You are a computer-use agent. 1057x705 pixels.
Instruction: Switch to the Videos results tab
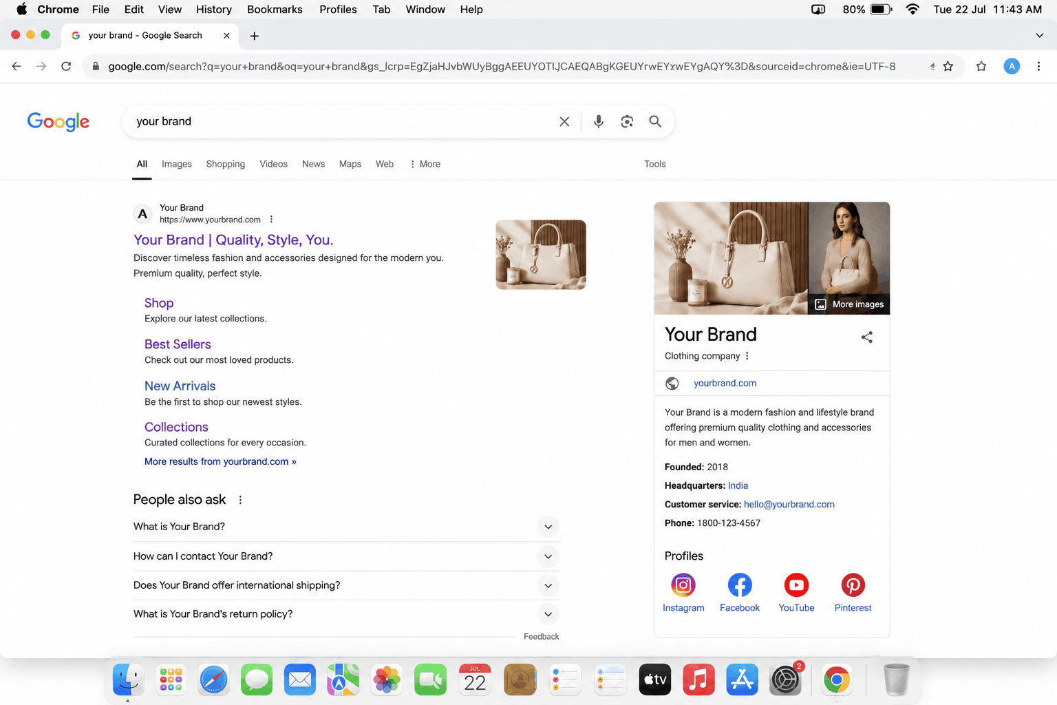[x=274, y=164]
